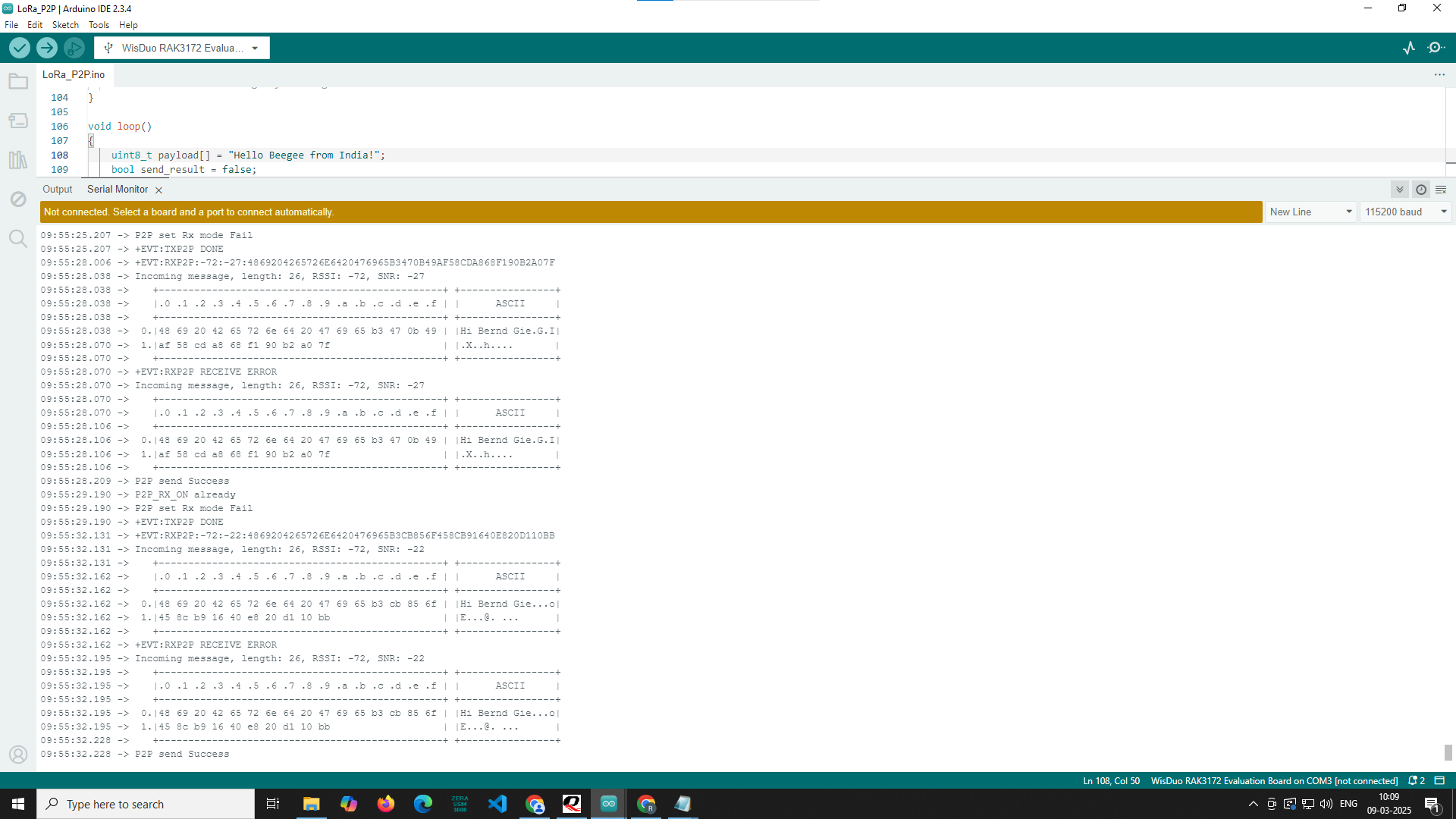The width and height of the screenshot is (1456, 819).
Task: Toggle the bottom panel icon in status bar
Action: [1439, 780]
